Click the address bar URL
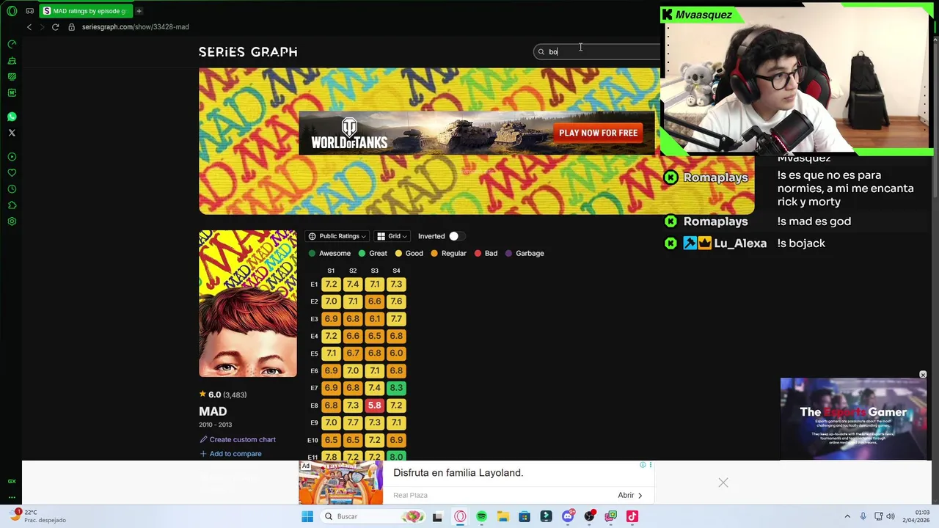The image size is (939, 528). click(136, 27)
